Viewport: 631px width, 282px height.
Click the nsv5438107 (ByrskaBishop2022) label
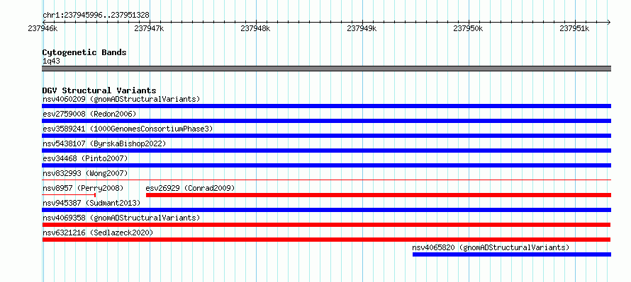pos(104,143)
